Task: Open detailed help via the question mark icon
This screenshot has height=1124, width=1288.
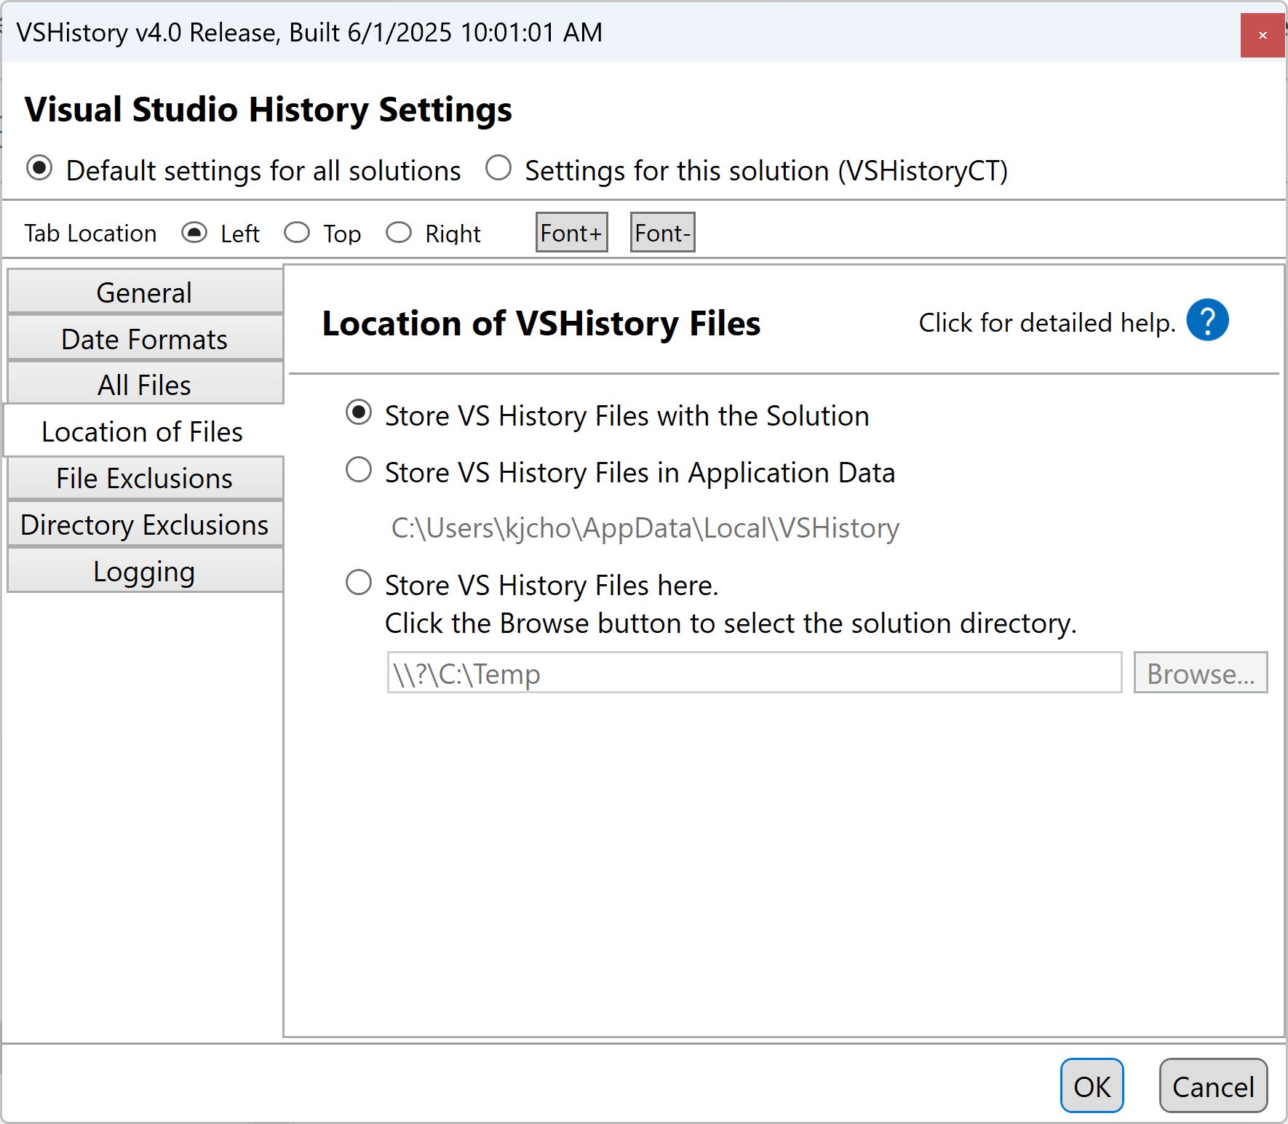Action: pos(1207,319)
